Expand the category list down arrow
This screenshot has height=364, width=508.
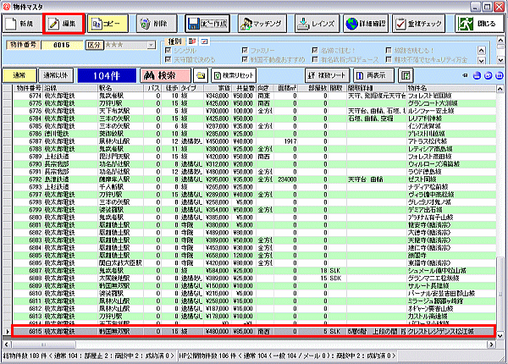tap(482, 60)
